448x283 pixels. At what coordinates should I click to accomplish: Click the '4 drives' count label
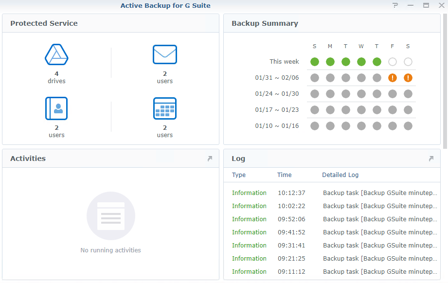coord(56,77)
